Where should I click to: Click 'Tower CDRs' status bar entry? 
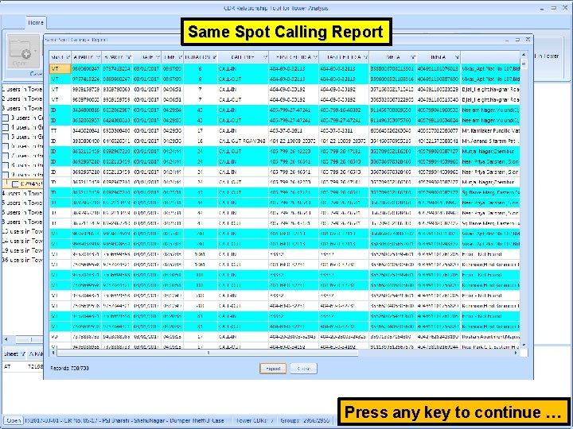click(255, 420)
